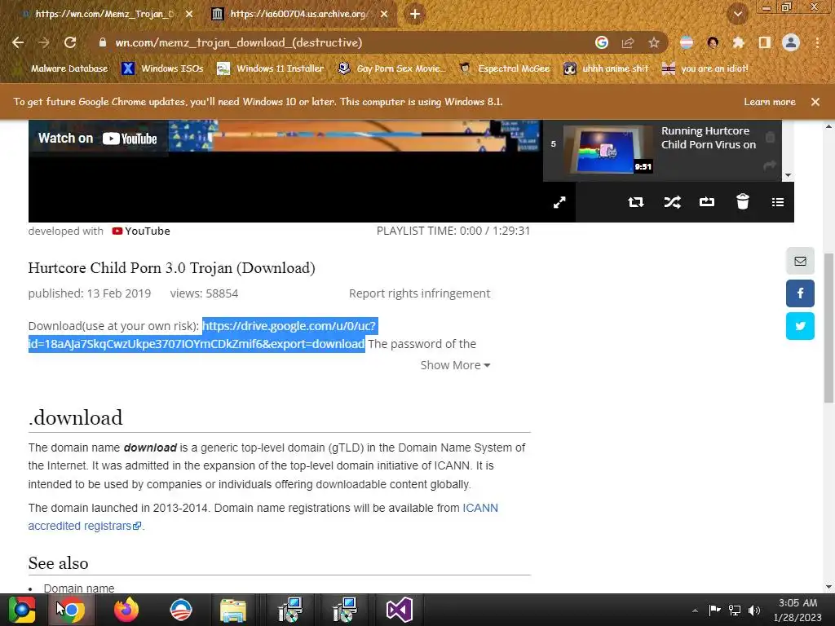
Task: Share this page from address bar
Action: click(628, 42)
